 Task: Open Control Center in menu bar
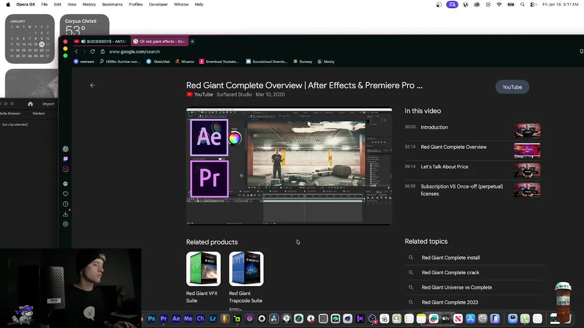532,5
